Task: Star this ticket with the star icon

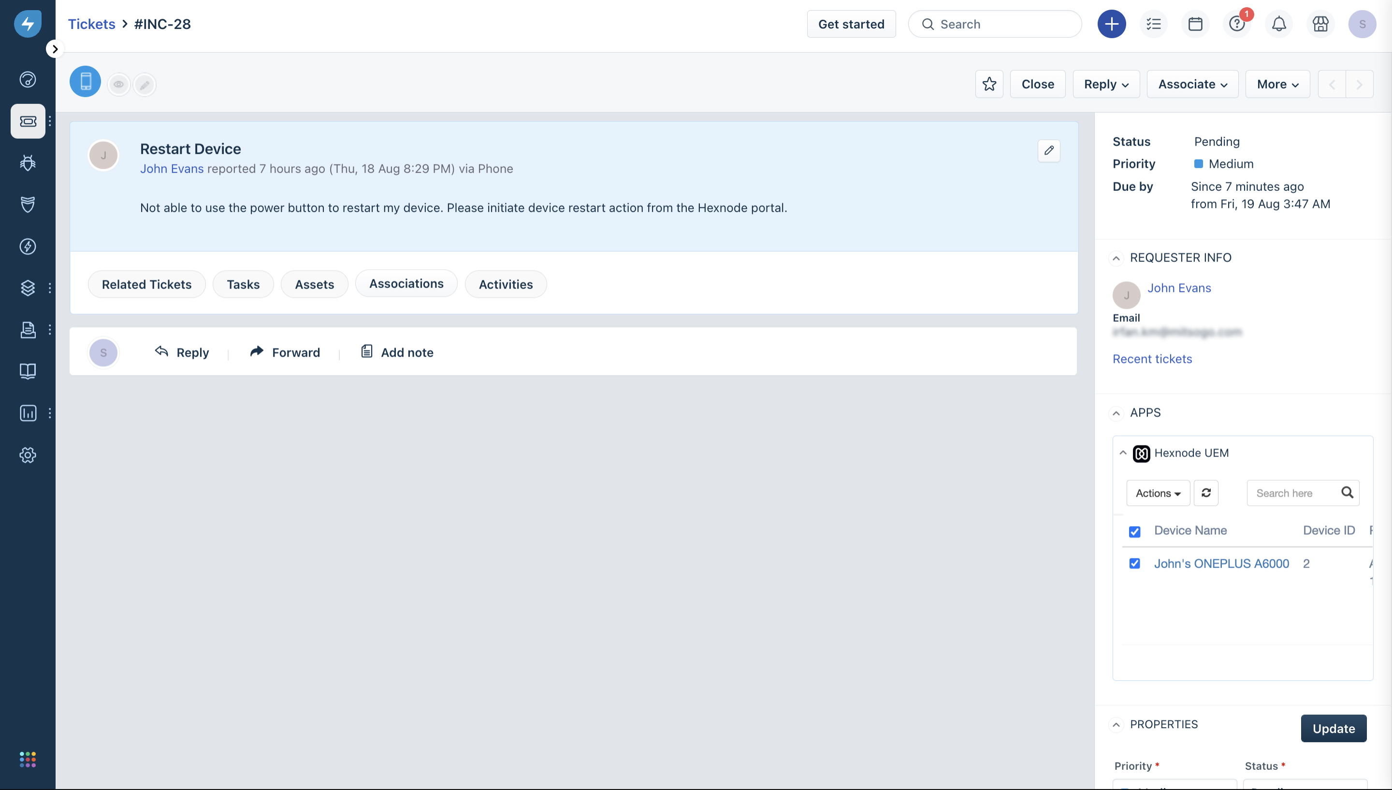Action: pos(989,84)
